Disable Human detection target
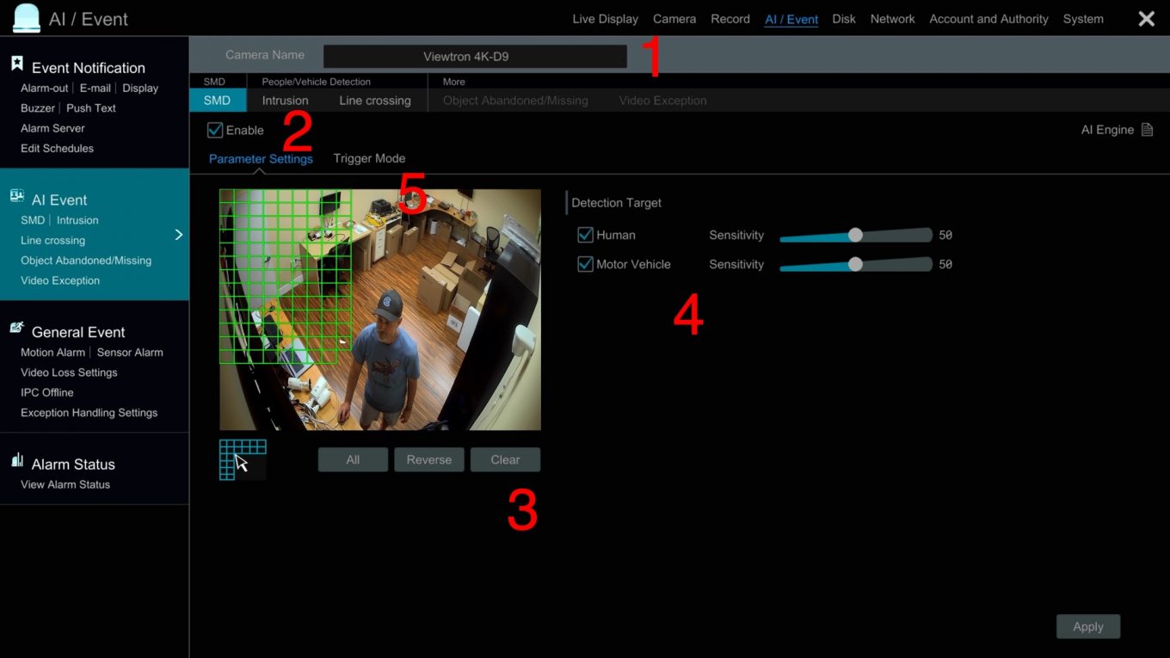The width and height of the screenshot is (1170, 658). 585,234
